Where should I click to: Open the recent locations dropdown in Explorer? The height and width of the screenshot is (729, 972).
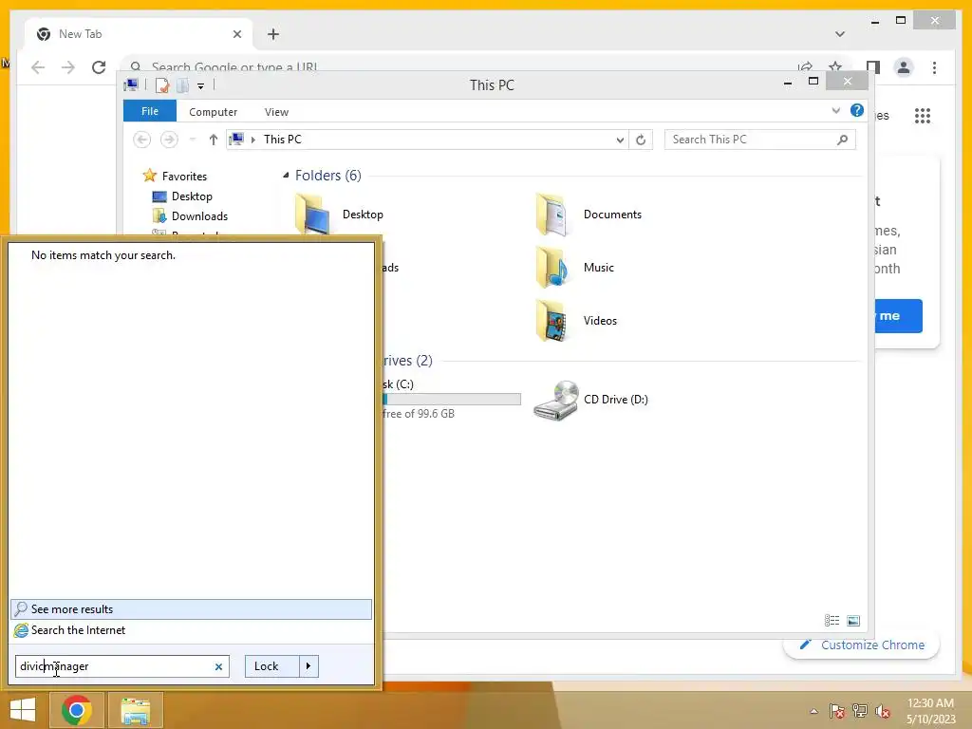point(193,140)
